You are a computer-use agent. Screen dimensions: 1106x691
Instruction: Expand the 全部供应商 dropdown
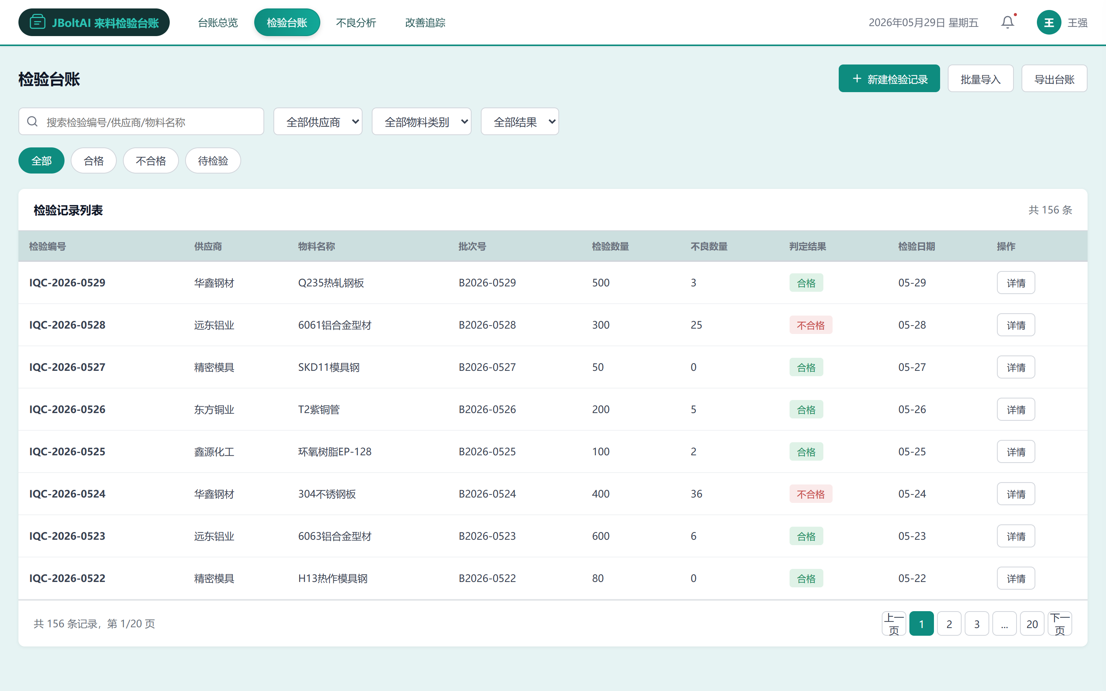click(x=318, y=122)
